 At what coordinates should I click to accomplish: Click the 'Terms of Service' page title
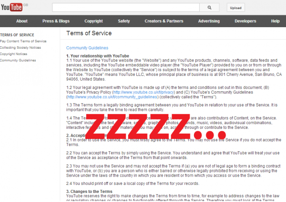(x=89, y=33)
